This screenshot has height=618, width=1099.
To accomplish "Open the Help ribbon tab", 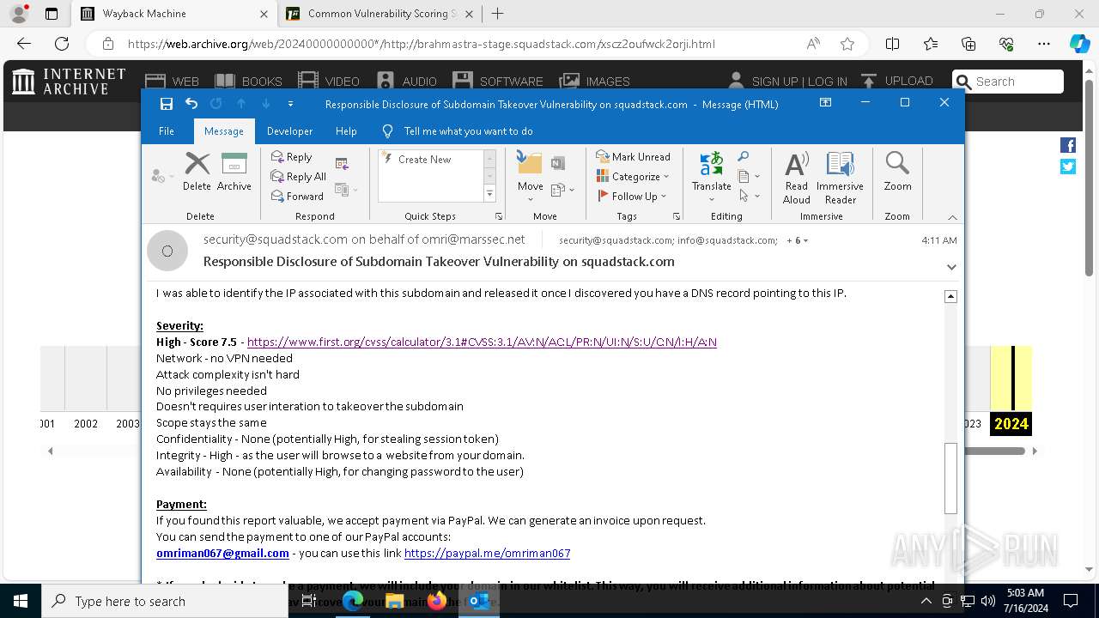I will pos(346,131).
